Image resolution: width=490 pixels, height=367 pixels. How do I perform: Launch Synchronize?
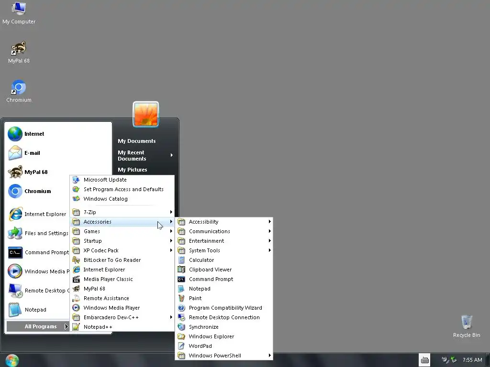pos(224,327)
